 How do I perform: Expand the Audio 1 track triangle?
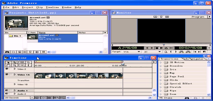pos(15,90)
